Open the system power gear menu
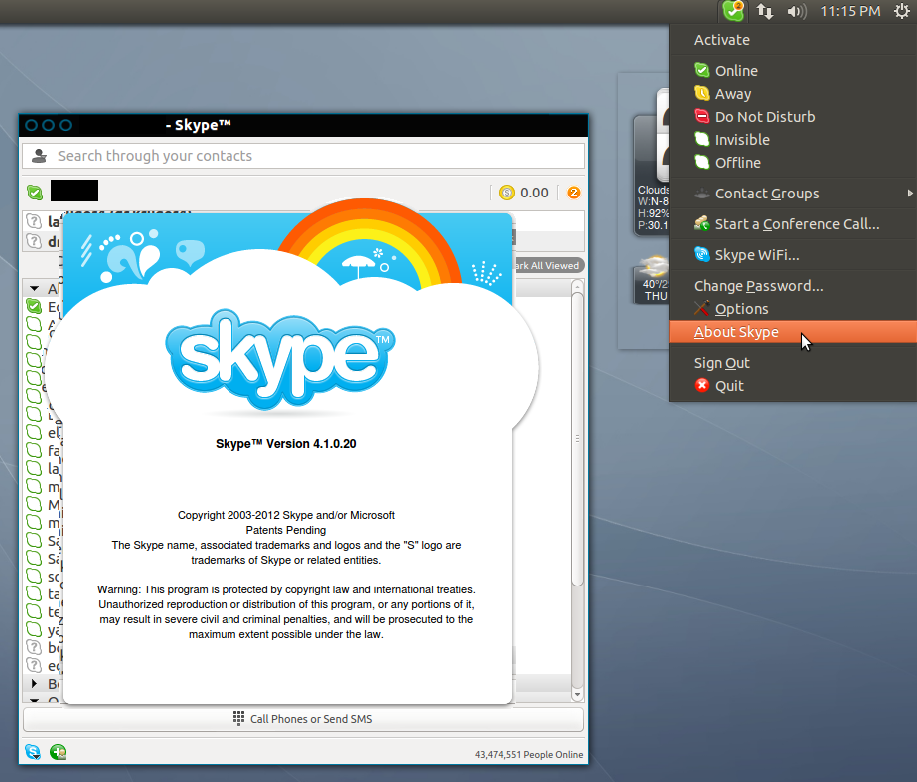 [x=901, y=11]
